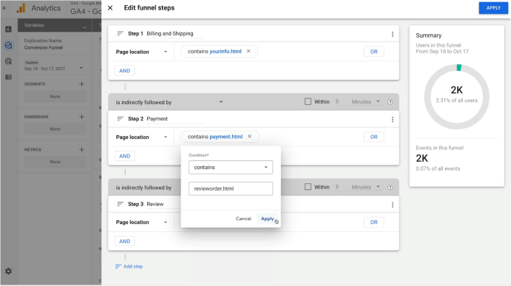The height and width of the screenshot is (286, 511).
Task: Remove the payment.html condition chip
Action: pyautogui.click(x=250, y=137)
